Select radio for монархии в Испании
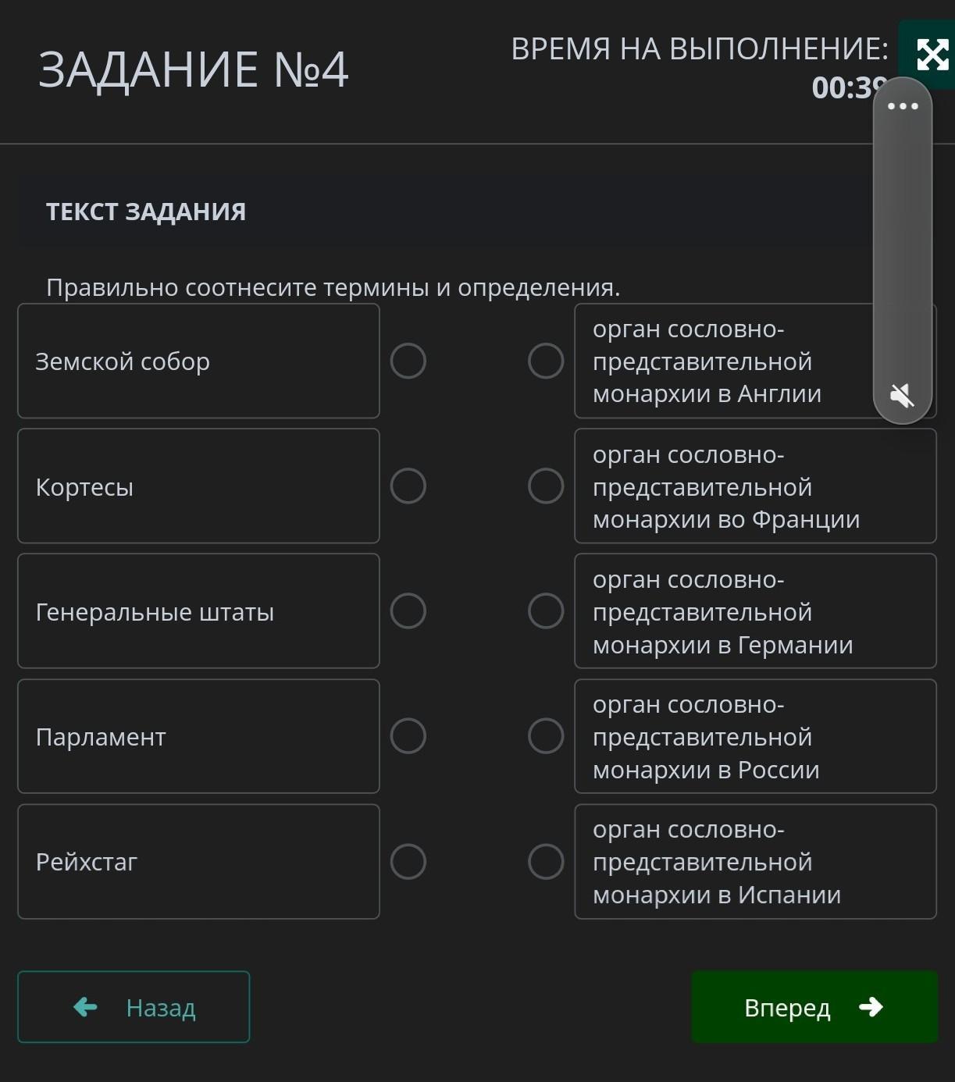Screen dimensions: 955x1082 click(546, 862)
